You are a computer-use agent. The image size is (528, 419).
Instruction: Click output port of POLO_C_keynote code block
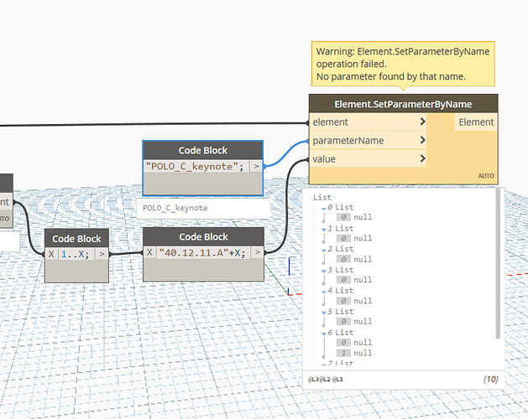pyautogui.click(x=256, y=166)
